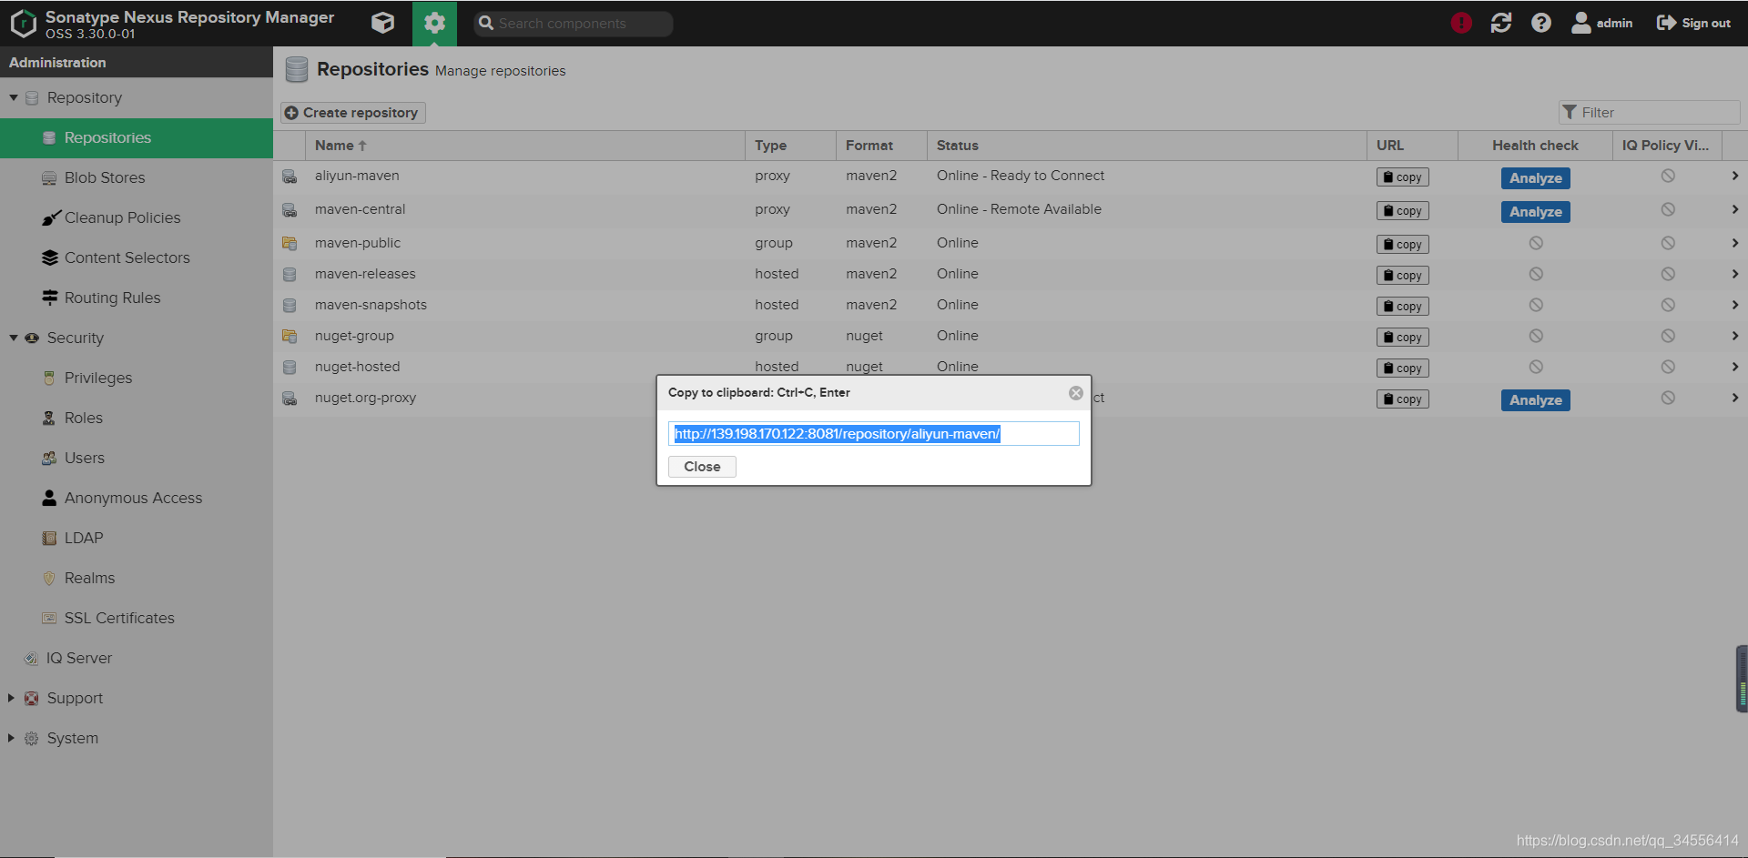Collapse the Repository tree section
Screen dimensions: 1748x858
click(x=14, y=97)
